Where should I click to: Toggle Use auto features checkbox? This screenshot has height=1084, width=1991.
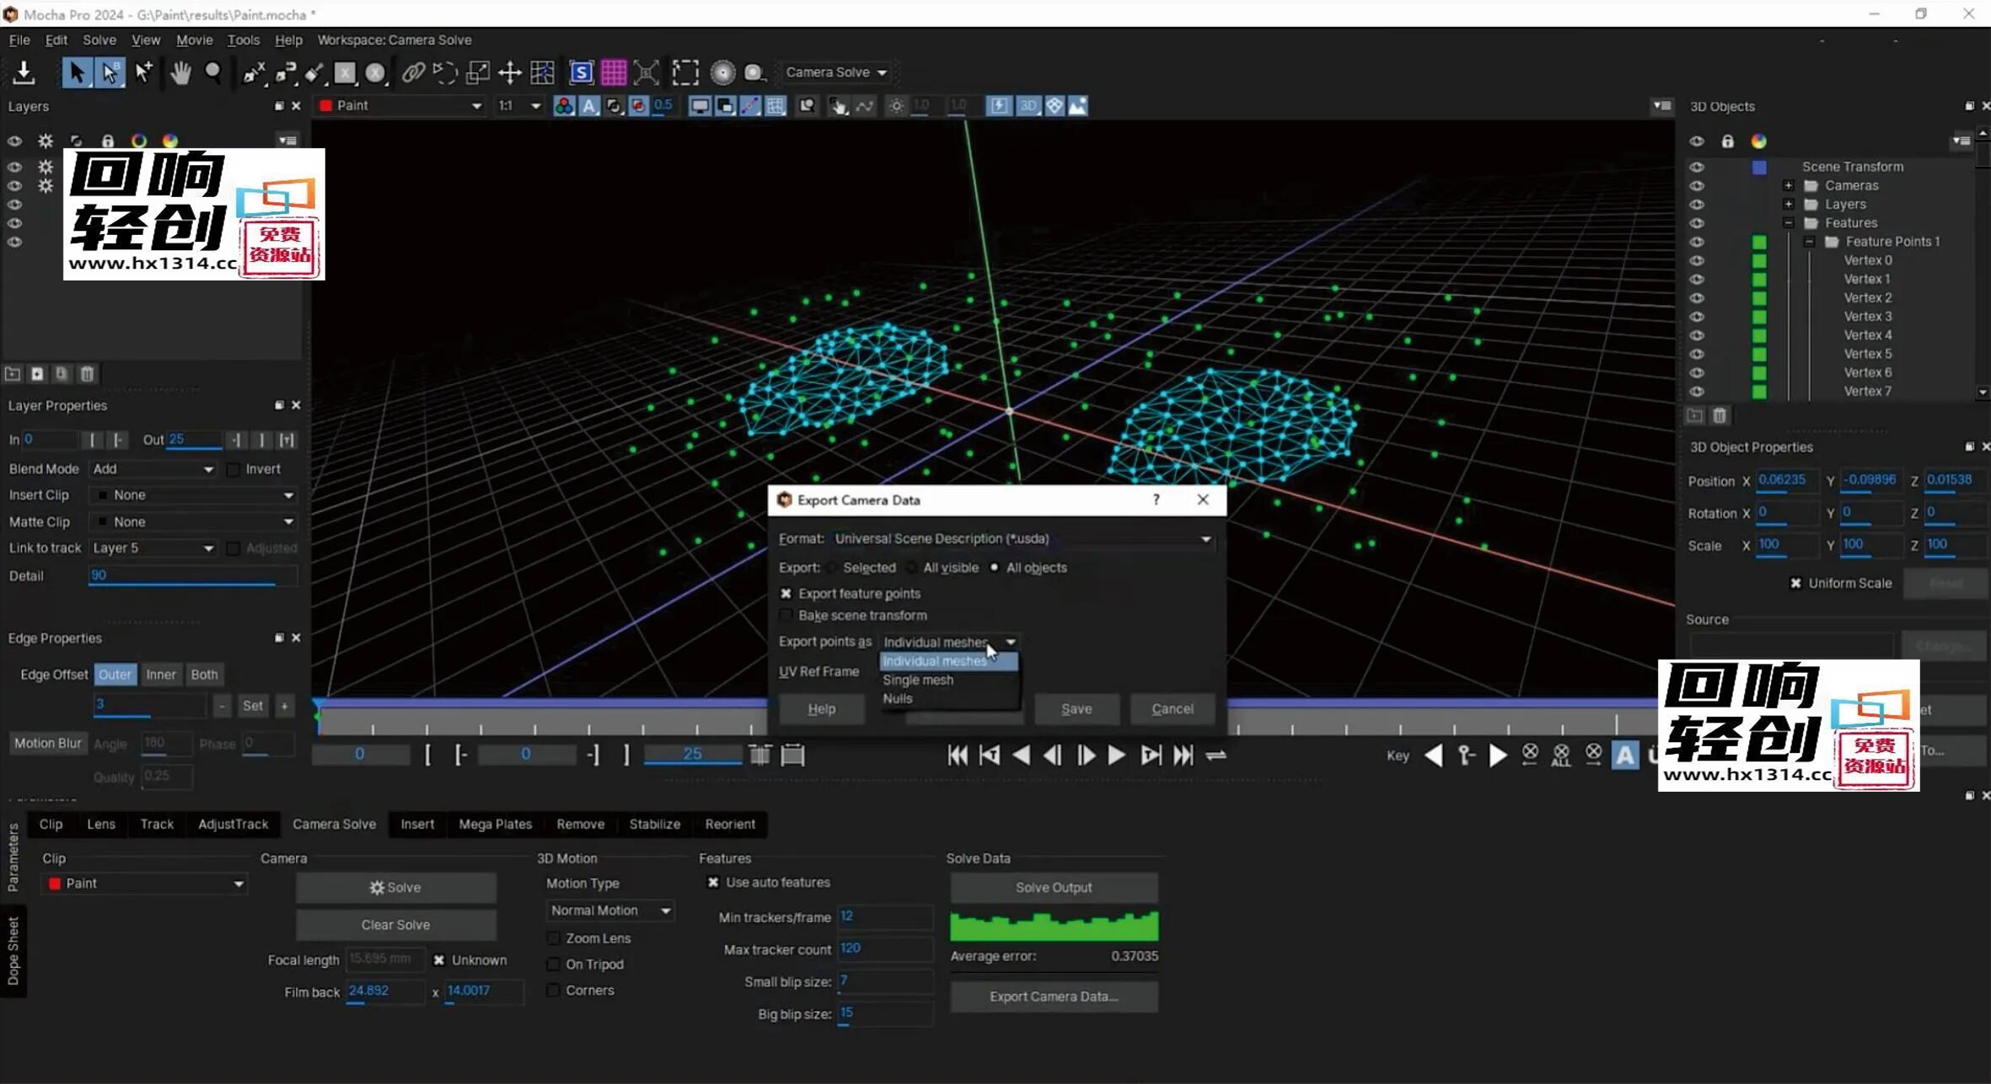713,883
